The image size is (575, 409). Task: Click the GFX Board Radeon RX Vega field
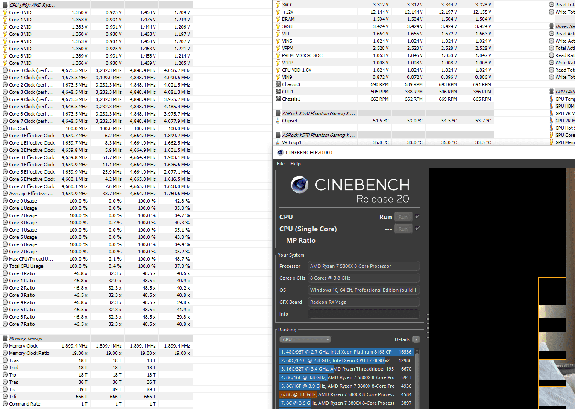click(364, 302)
